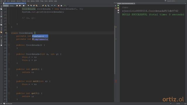Viewport: 187px width, 105px height.
Task: Choose 'extends' from the code completion popup
Action: [x=40, y=36]
